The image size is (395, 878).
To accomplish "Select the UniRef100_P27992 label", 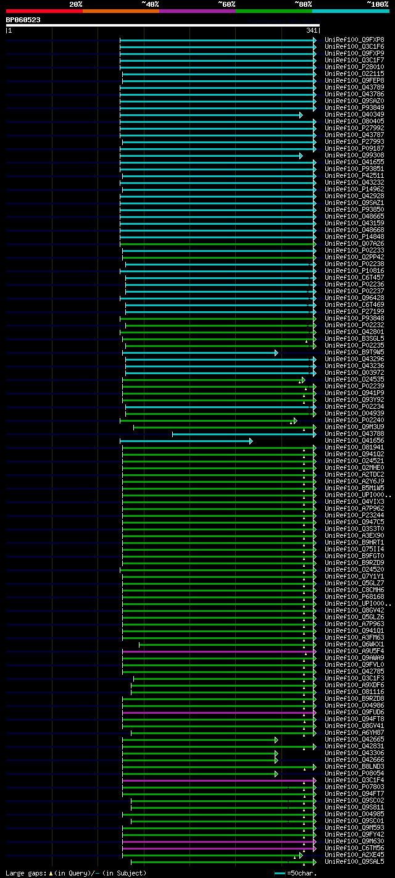I will pos(354,128).
